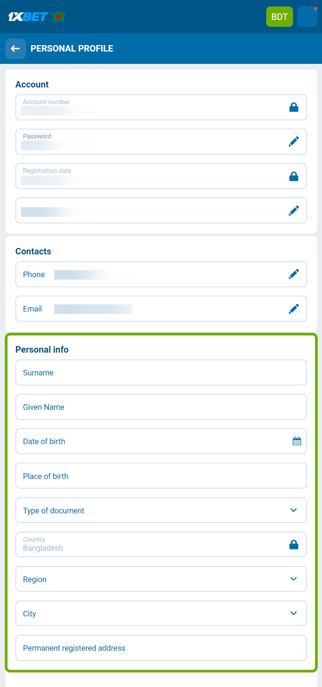Click the Place of birth field
322x687 pixels.
click(161, 476)
